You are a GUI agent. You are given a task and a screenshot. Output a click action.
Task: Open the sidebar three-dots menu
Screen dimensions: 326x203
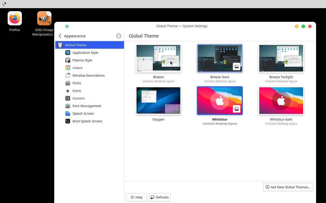point(119,36)
